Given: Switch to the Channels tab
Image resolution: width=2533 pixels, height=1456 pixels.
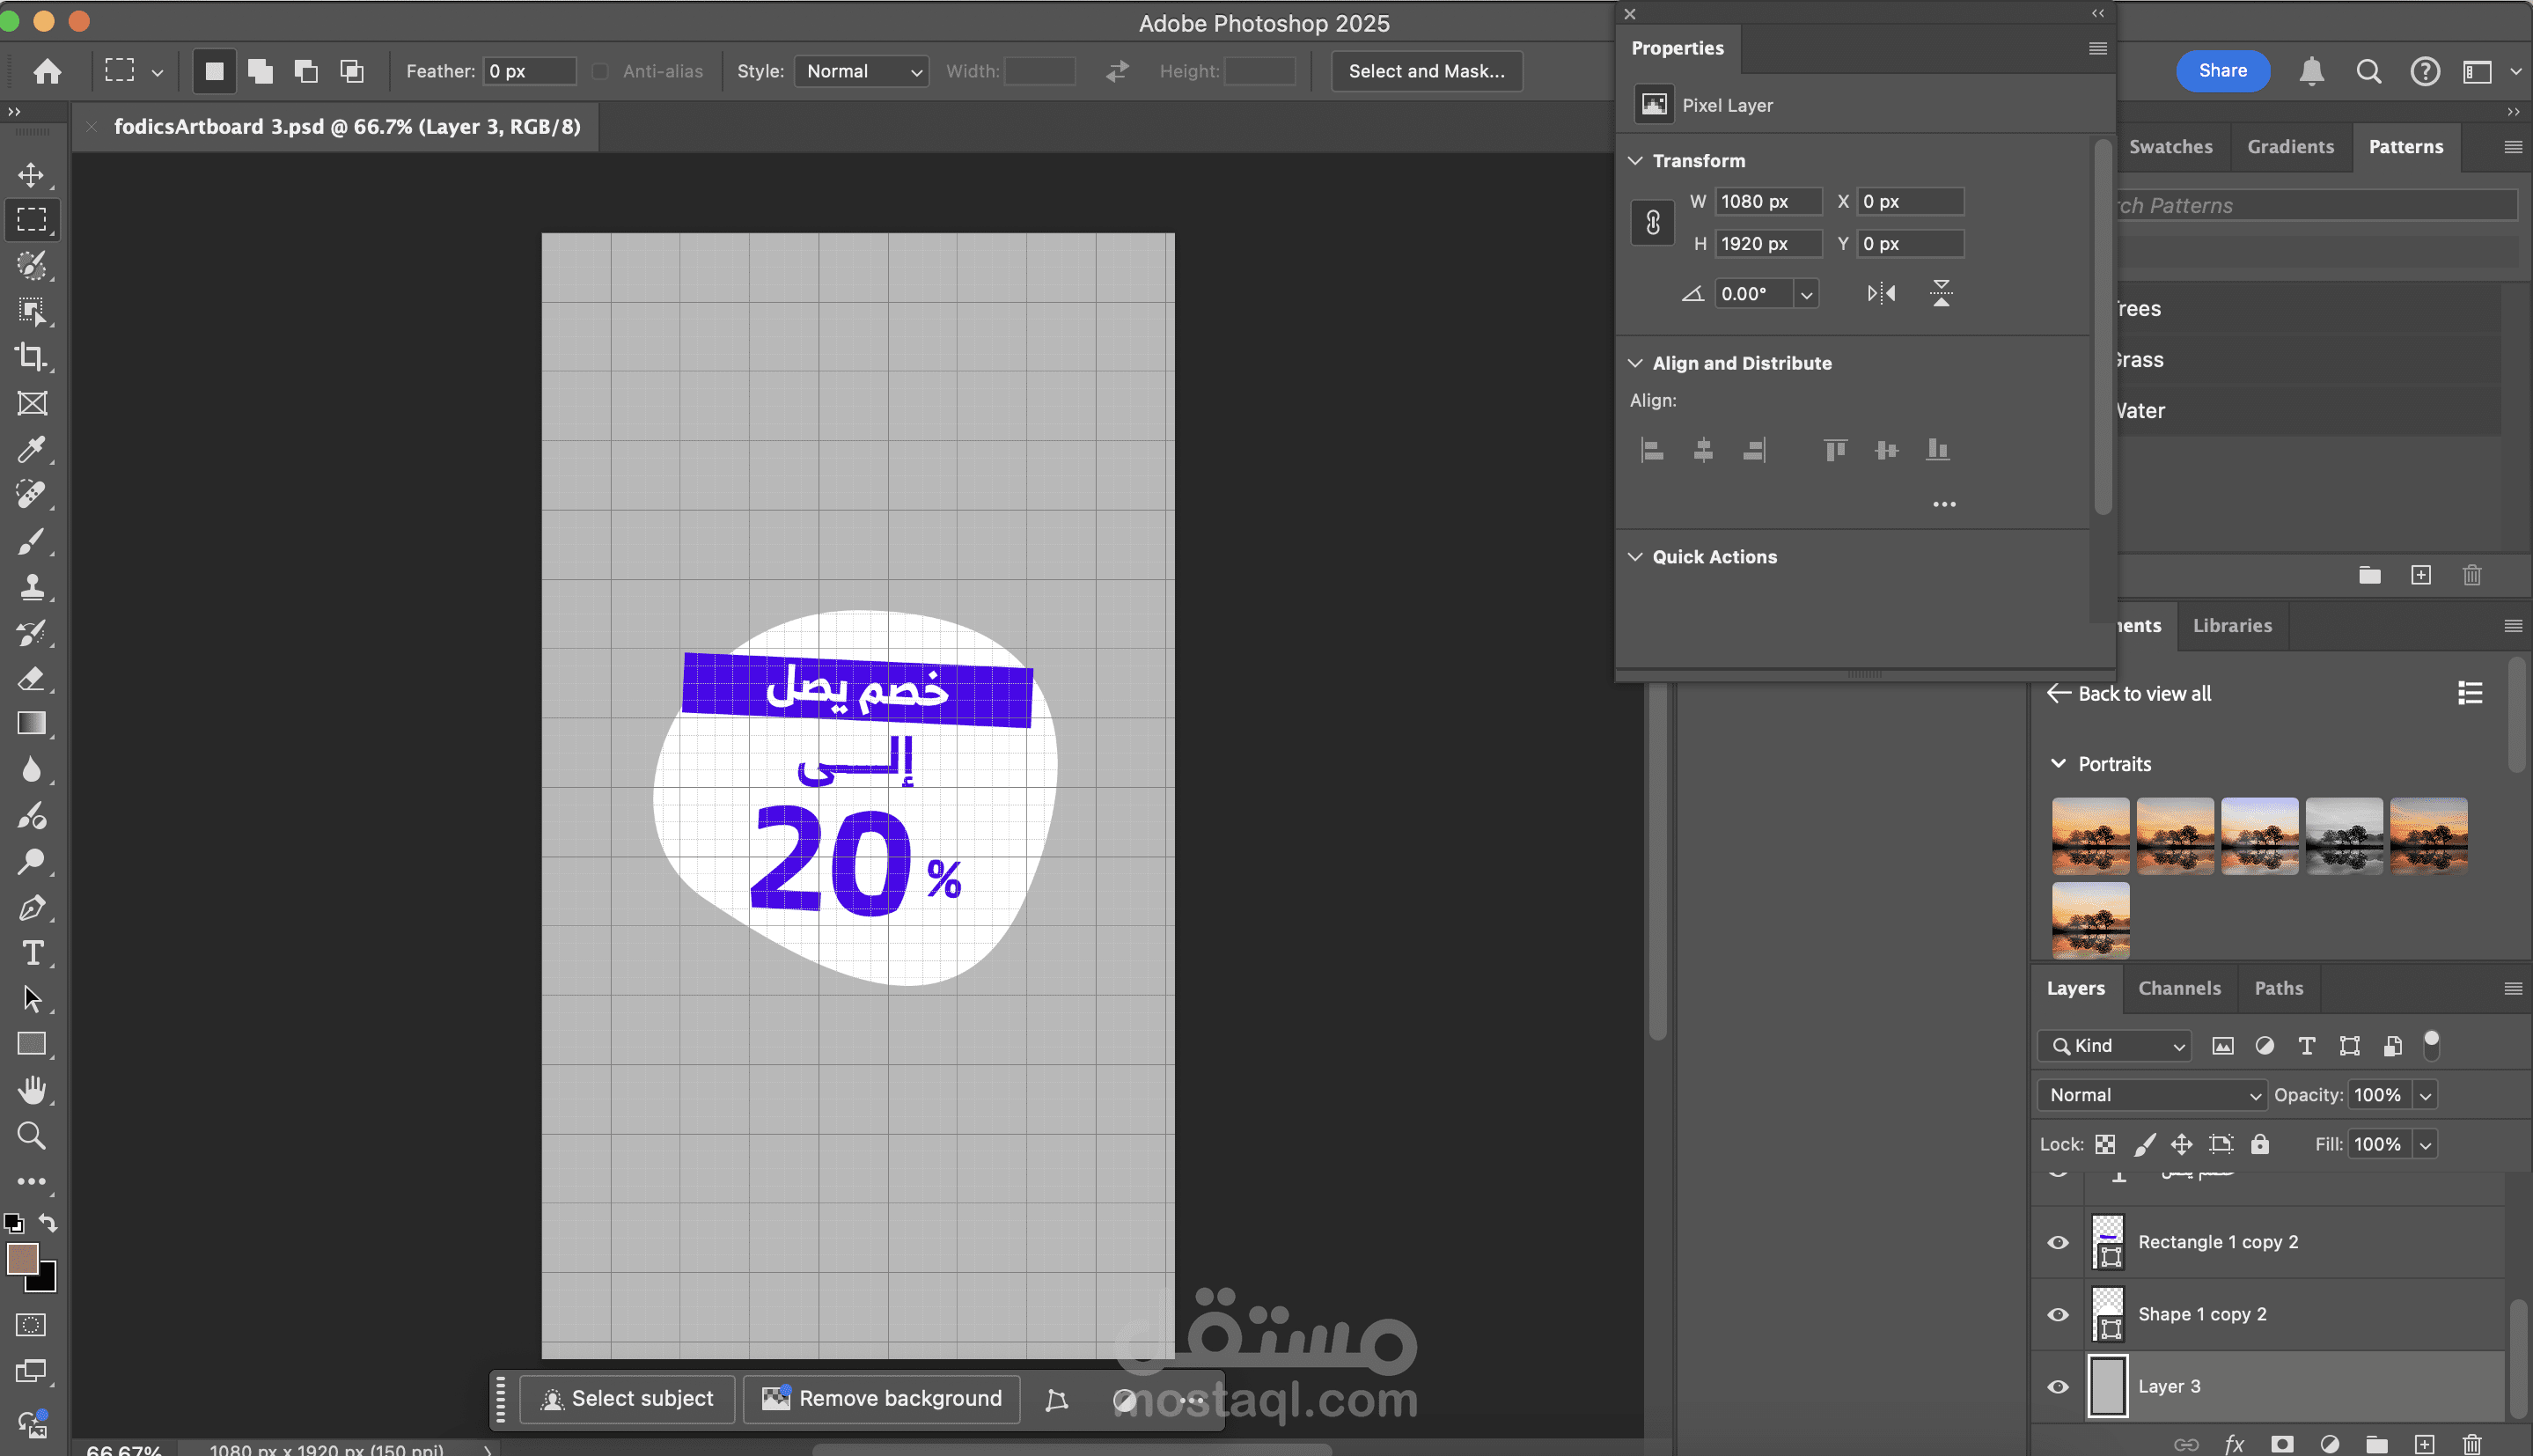Looking at the screenshot, I should point(2179,988).
